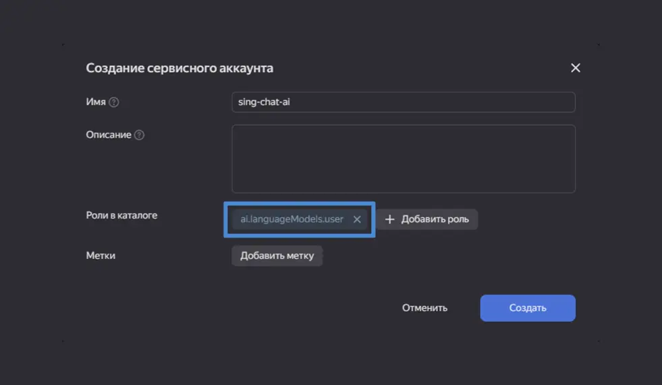Click the Имя field label
The image size is (662, 385).
click(x=96, y=102)
